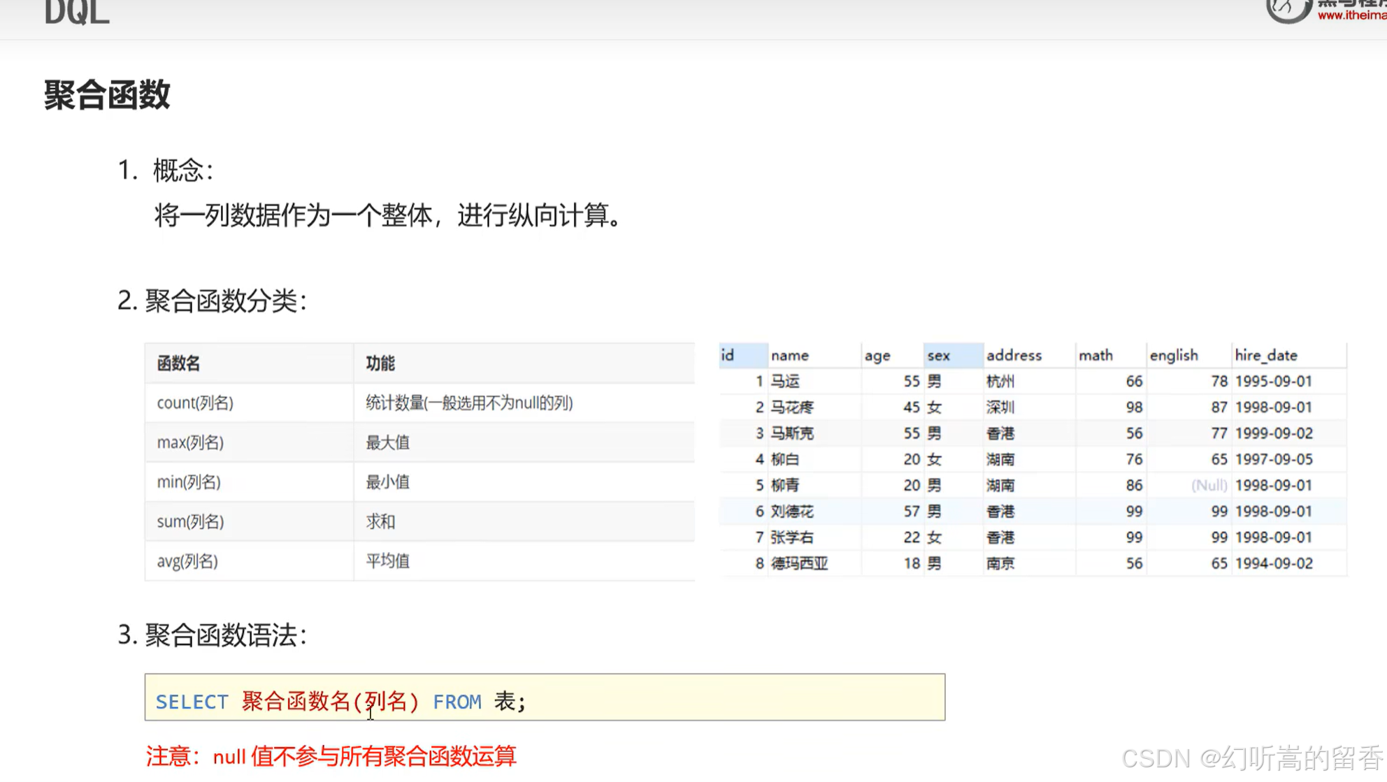
Task: Click the DQL title text
Action: (x=77, y=12)
